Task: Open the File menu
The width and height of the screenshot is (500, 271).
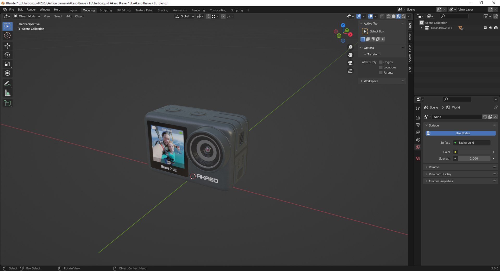Action: coord(11,10)
